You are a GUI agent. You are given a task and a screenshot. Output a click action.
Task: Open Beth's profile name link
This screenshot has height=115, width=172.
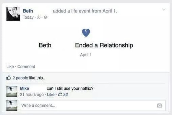(x=28, y=11)
